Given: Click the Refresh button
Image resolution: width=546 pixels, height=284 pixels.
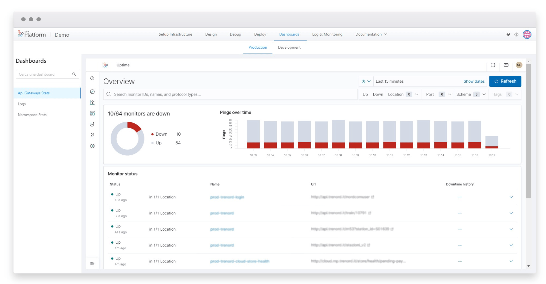Looking at the screenshot, I should pos(505,81).
